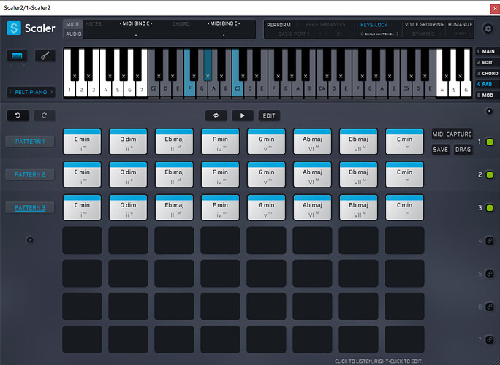Screen dimensions: 500x365
Task: Click the link icon for row 7
Action: 490,340
